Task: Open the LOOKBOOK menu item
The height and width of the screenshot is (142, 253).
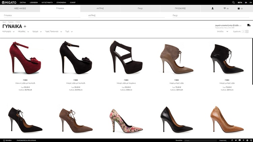Action: 34,2
